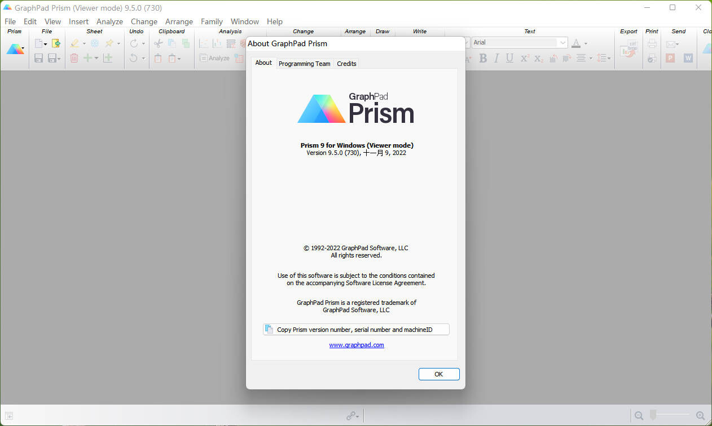Screen dimensions: 712x426
Task: Click the Subscript x₂ icon
Action: point(538,58)
